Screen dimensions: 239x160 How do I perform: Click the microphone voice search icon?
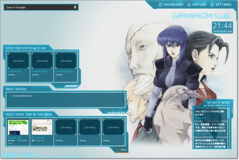tap(75, 7)
